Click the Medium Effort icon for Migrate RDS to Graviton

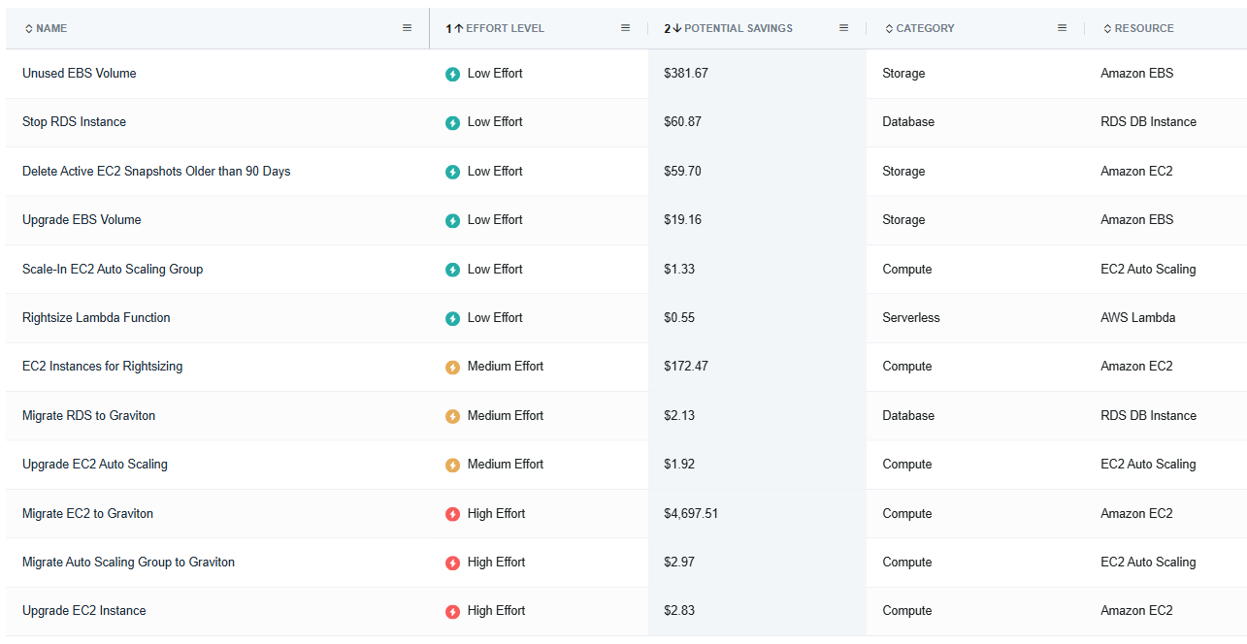[x=452, y=416]
